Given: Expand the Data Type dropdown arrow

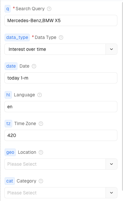Looking at the screenshot, I should 111,49.
